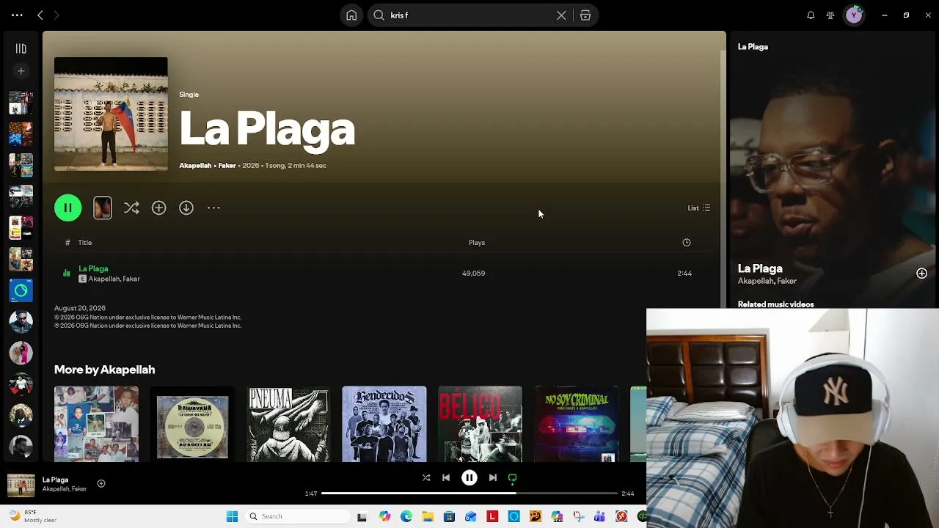Open the user profile avatar menu
This screenshot has height=528, width=939.
pyautogui.click(x=854, y=15)
